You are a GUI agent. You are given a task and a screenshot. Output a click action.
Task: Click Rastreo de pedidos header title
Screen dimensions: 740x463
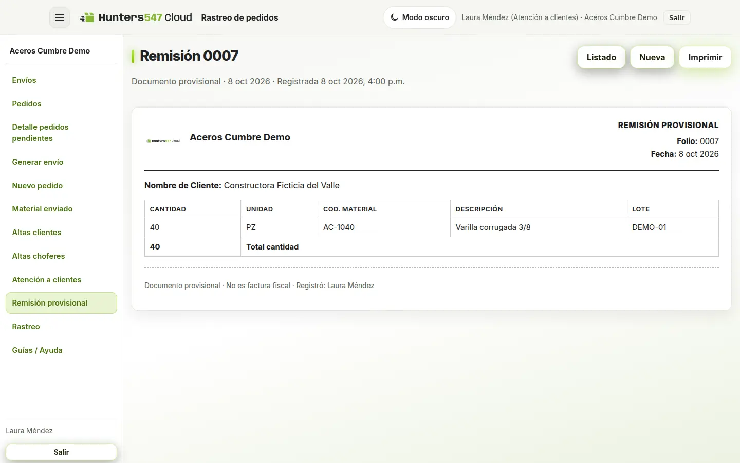[x=239, y=17]
